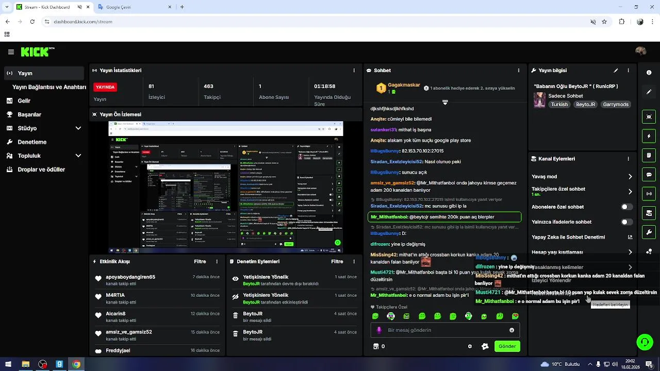This screenshot has height=371, width=660.
Task: Click the info icon in right sidebar
Action: (649, 73)
